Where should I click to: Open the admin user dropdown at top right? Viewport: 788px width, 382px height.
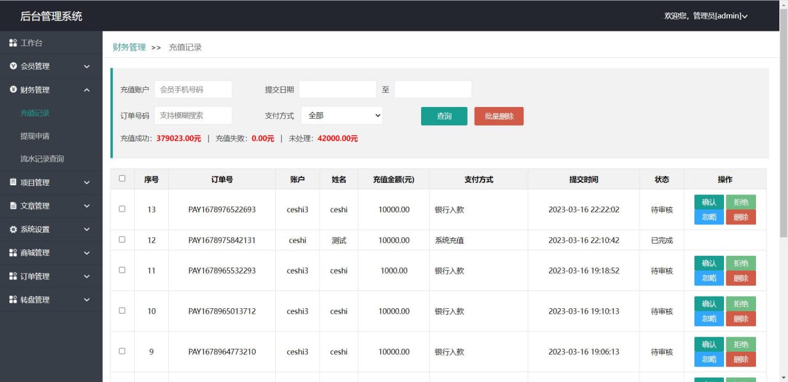pyautogui.click(x=706, y=16)
